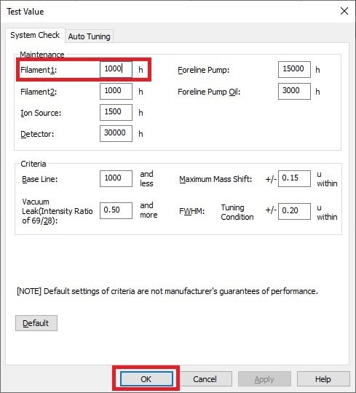
Task: Click the Base Line criteria field
Action: (116, 179)
